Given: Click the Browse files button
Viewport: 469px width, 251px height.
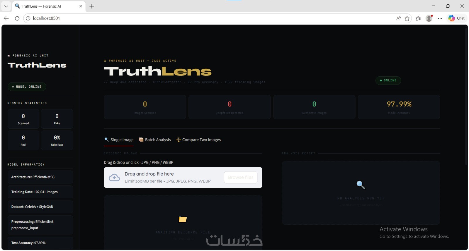Looking at the screenshot, I should pyautogui.click(x=241, y=177).
